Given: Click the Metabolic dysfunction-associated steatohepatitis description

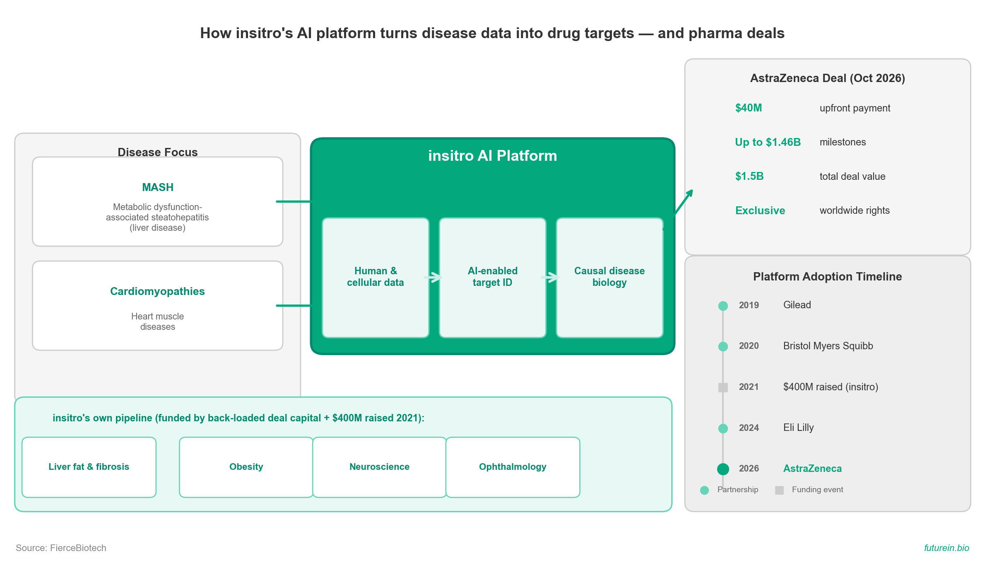Looking at the screenshot, I should pyautogui.click(x=157, y=217).
